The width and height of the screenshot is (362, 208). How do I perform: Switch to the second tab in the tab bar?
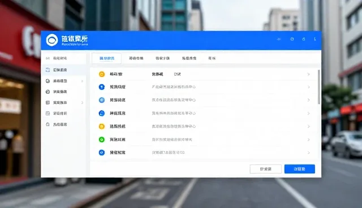point(136,58)
